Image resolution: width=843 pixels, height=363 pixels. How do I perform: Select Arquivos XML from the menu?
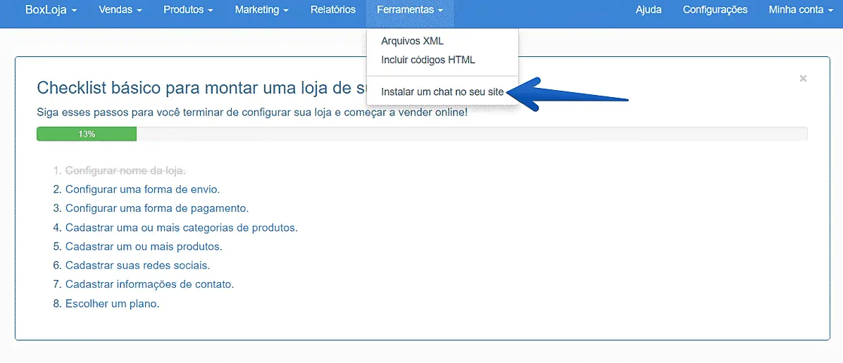[x=412, y=42]
